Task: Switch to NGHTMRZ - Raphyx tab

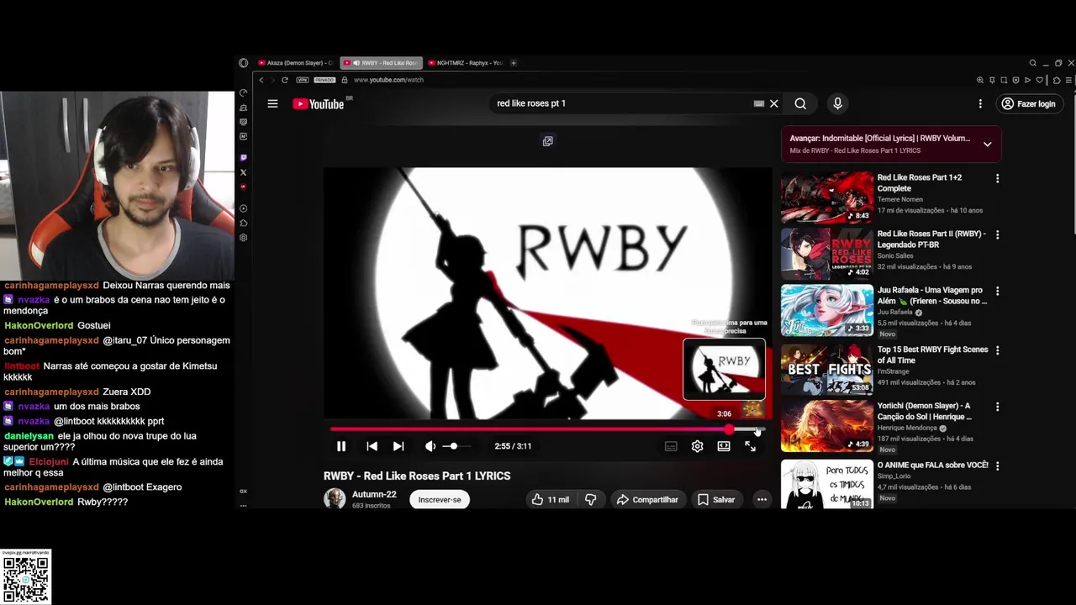Action: [466, 63]
